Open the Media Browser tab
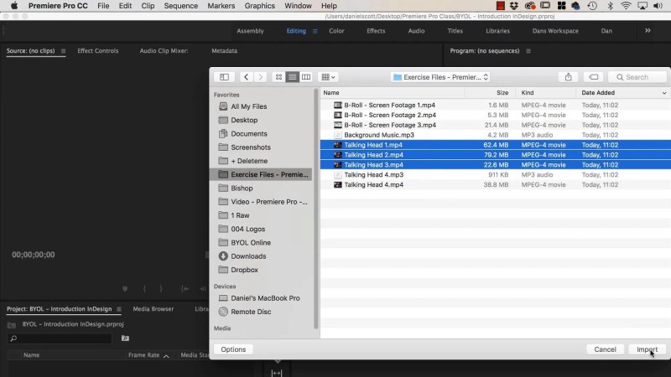Viewport: 671px width, 377px height. pyautogui.click(x=153, y=309)
